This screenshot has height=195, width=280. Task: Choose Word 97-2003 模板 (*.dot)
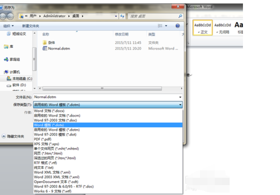[x=108, y=134]
